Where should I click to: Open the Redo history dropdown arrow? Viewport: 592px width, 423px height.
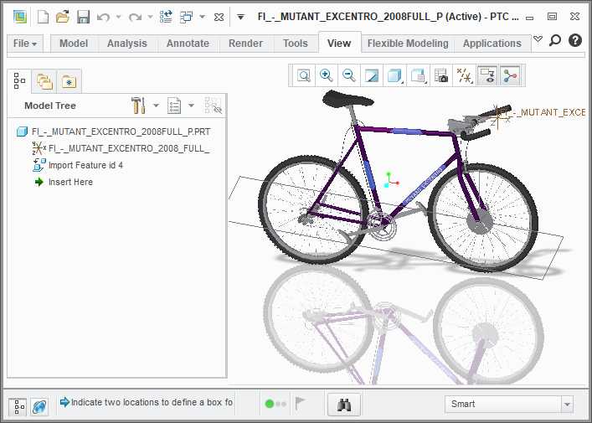150,17
